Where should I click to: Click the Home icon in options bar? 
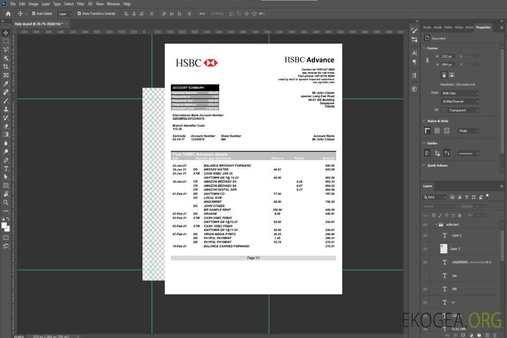coord(8,14)
